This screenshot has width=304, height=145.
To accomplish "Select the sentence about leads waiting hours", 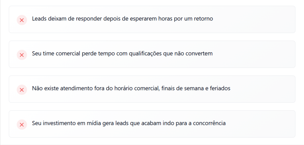I will click(122, 19).
